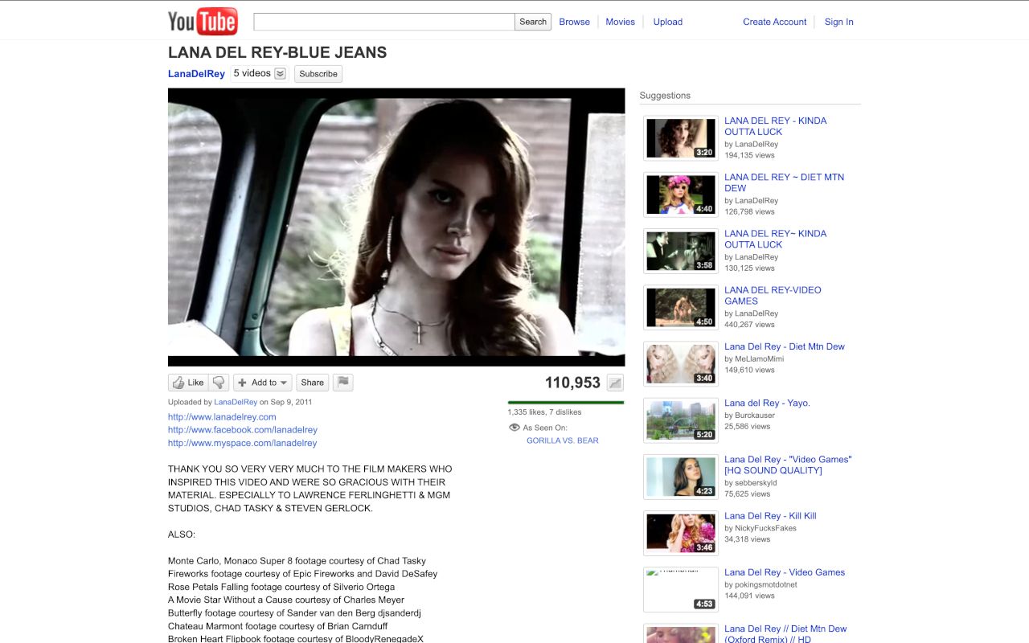1029x643 pixels.
Task: Open title LANA DEL REY - KINDA OUTTA LUCK
Action: 775,126
